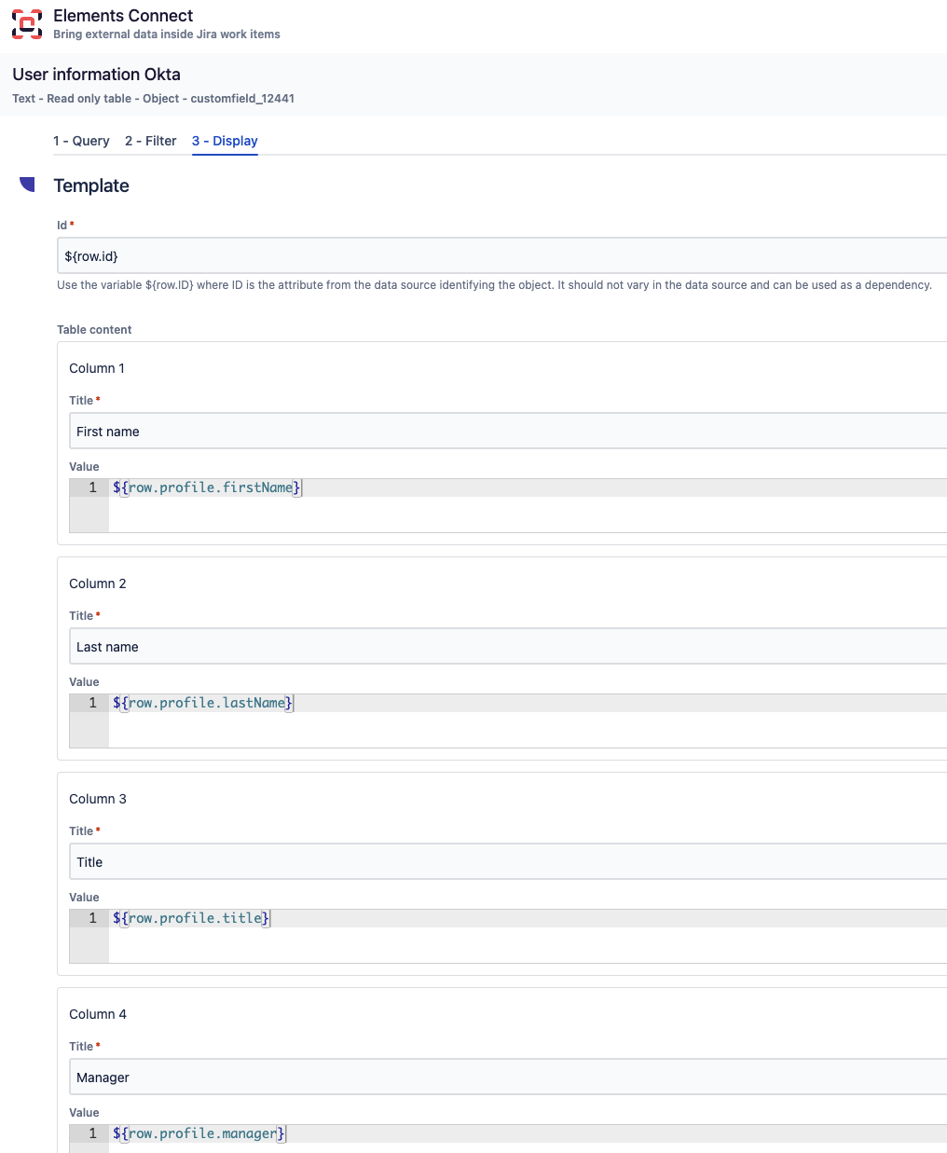The width and height of the screenshot is (947, 1153).
Task: Click the Elements Connect logo icon
Action: (27, 24)
